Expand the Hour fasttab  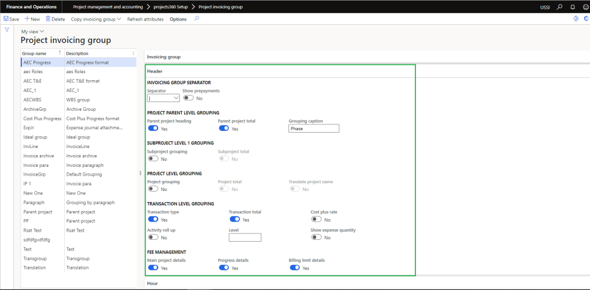tap(367, 283)
